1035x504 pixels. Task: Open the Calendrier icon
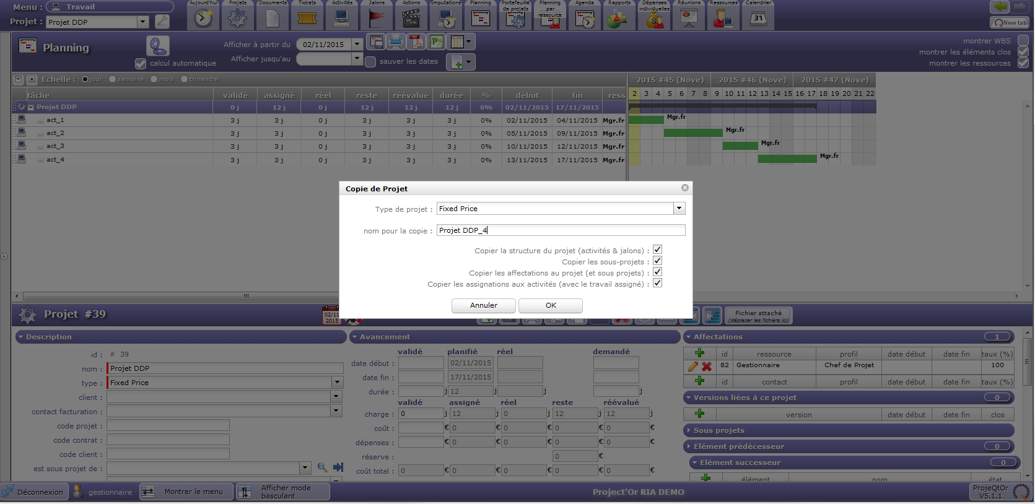(x=758, y=19)
